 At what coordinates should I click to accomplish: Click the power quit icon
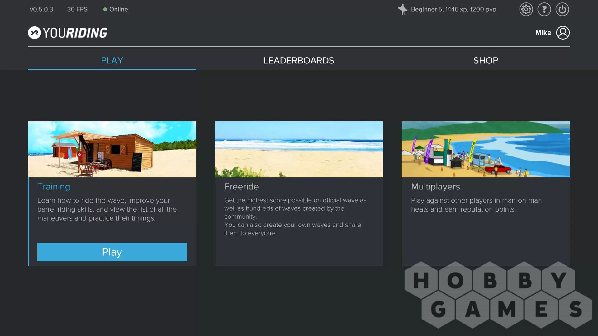pyautogui.click(x=562, y=9)
